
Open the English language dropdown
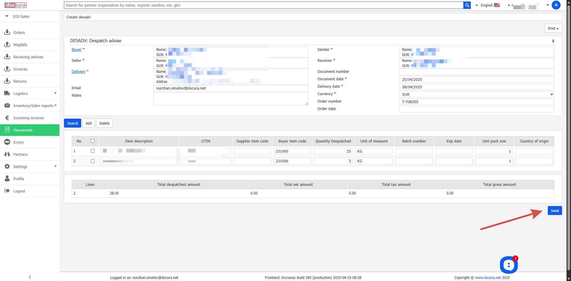point(488,5)
